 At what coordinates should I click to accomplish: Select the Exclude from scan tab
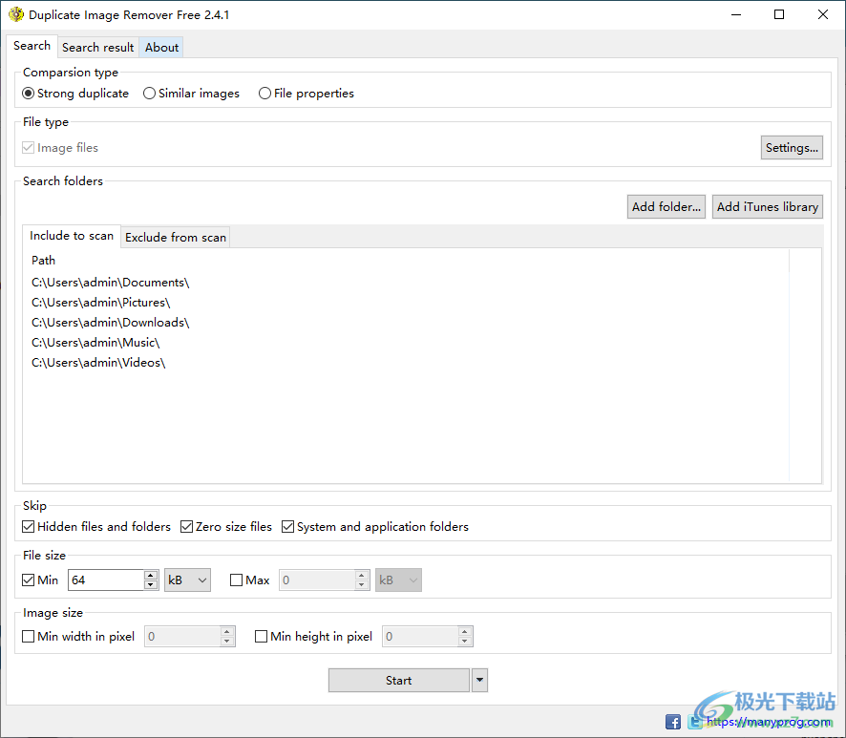[x=176, y=238]
